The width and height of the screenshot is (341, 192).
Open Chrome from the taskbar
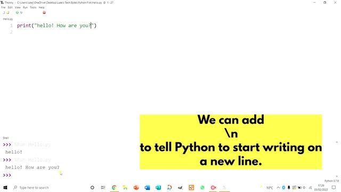coord(114,187)
